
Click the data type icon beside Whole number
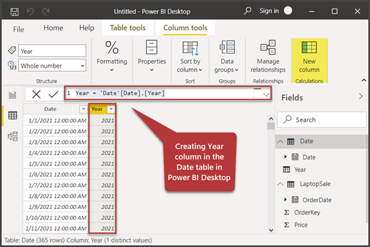pos(12,66)
